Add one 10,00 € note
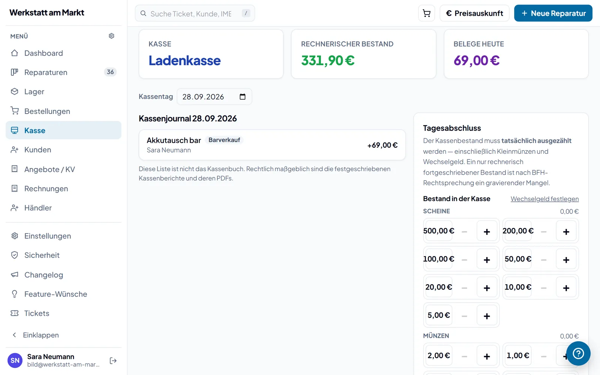The image size is (600, 375). click(566, 288)
